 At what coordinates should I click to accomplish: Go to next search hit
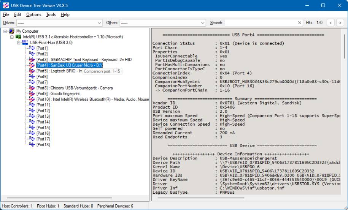click(340, 23)
